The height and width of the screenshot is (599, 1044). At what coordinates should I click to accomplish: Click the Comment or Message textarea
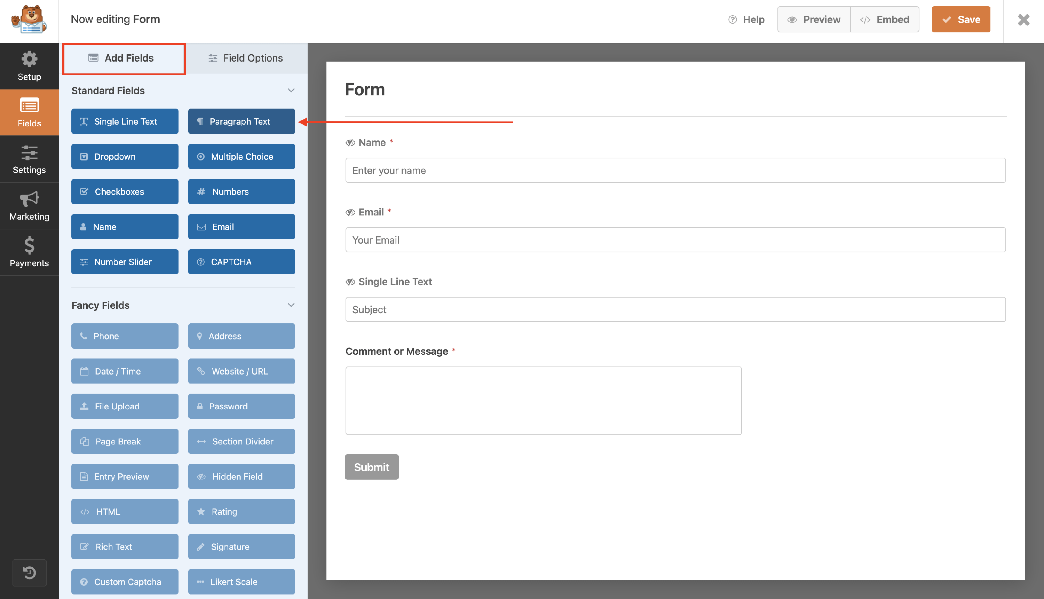point(543,400)
